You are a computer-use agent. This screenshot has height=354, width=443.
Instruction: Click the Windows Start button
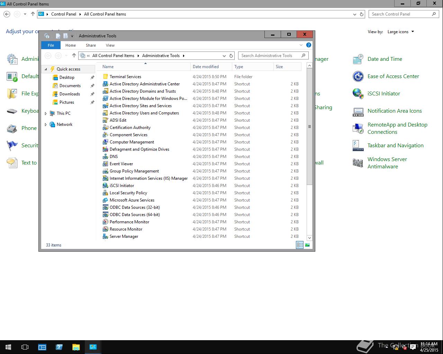click(8, 347)
